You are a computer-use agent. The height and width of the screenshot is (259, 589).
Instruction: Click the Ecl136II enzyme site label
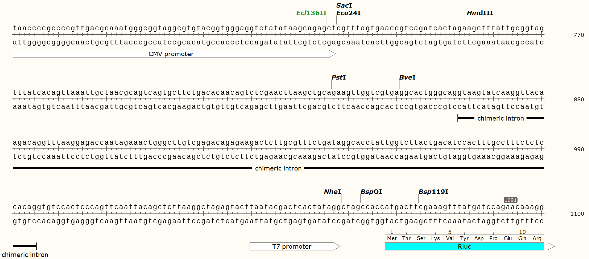click(311, 13)
